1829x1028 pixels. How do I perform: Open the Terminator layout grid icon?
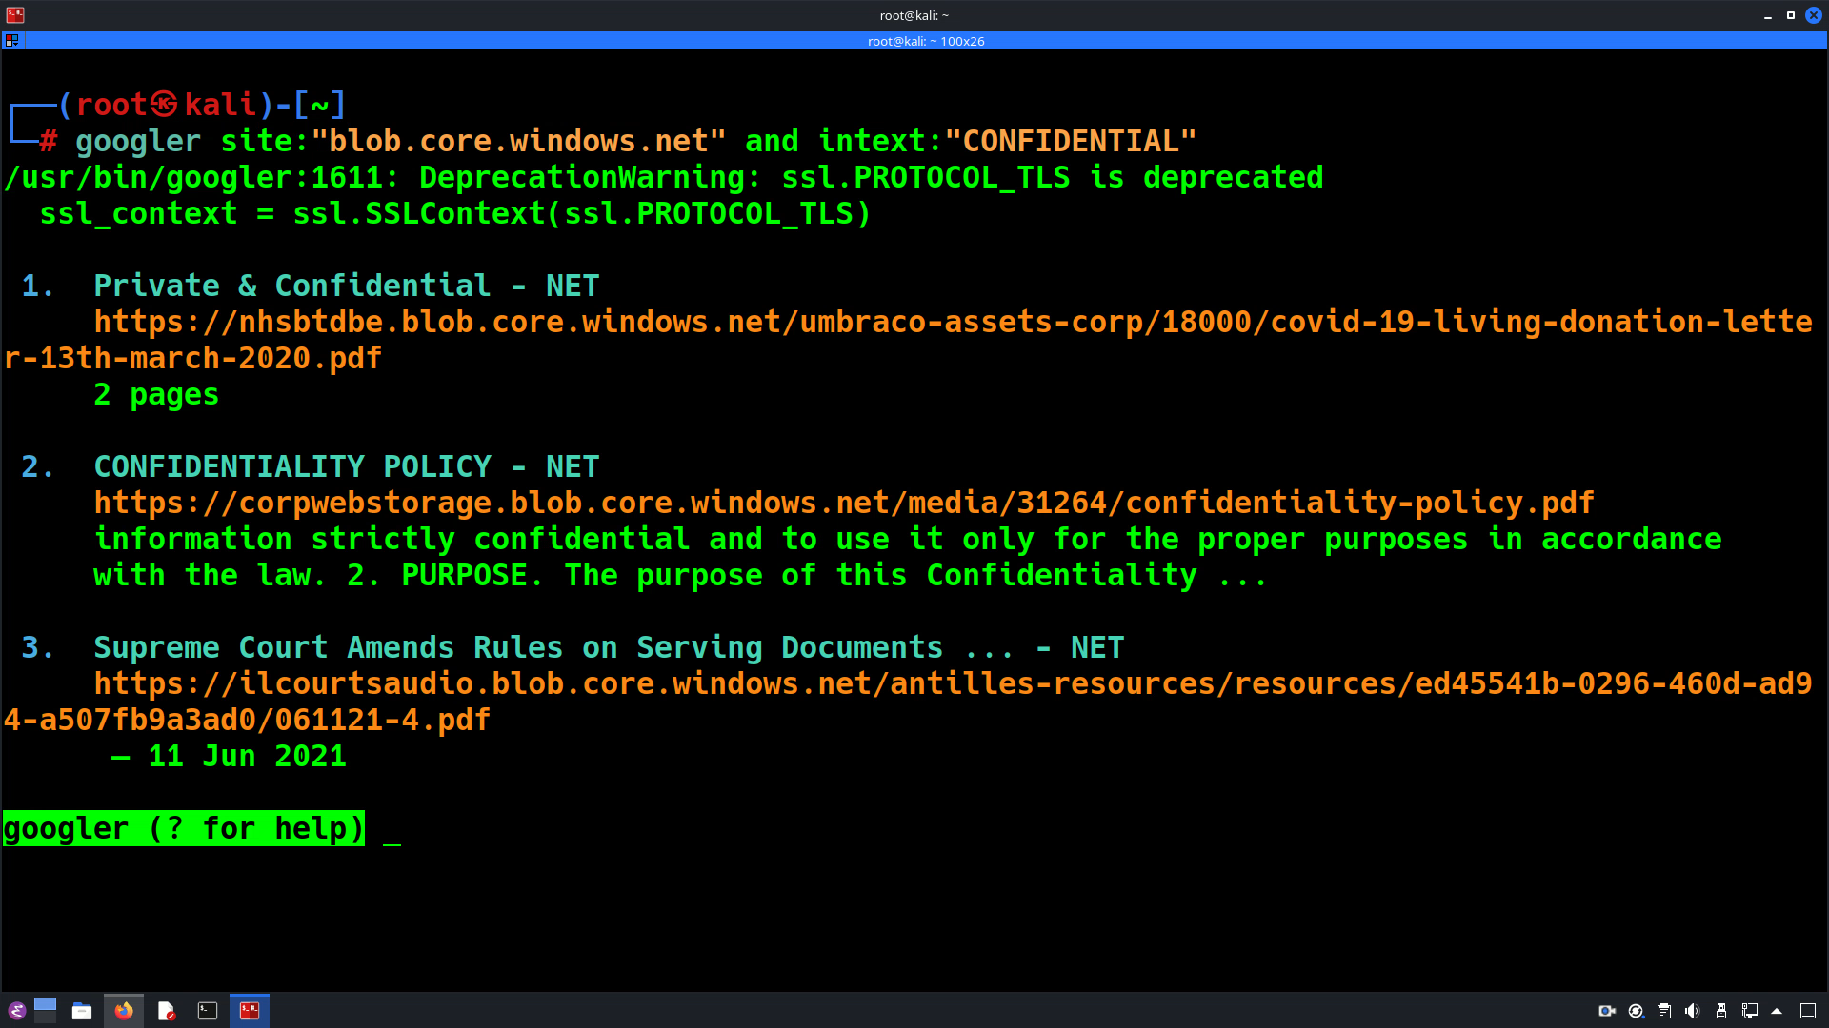tap(12, 41)
